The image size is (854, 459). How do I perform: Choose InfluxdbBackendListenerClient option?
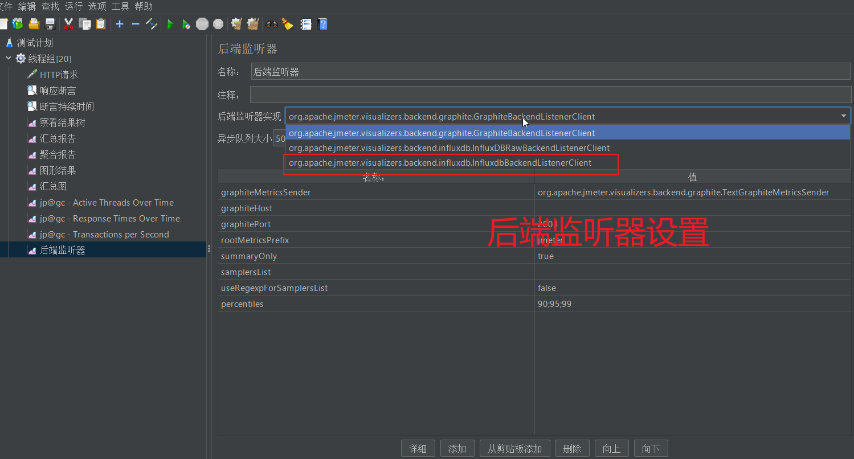point(567,162)
